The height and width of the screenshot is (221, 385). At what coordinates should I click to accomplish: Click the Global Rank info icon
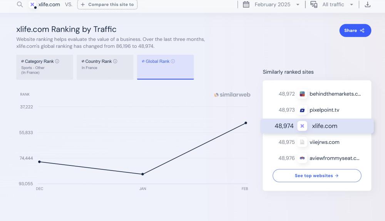click(x=173, y=61)
